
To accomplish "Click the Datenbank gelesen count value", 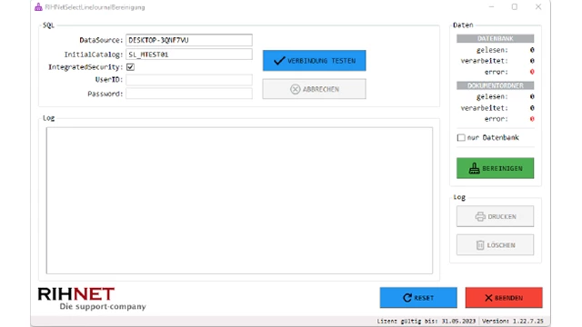I will [532, 50].
